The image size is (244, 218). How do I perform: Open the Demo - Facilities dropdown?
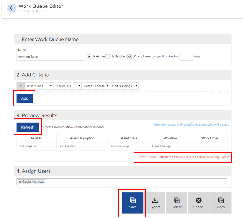point(96,86)
